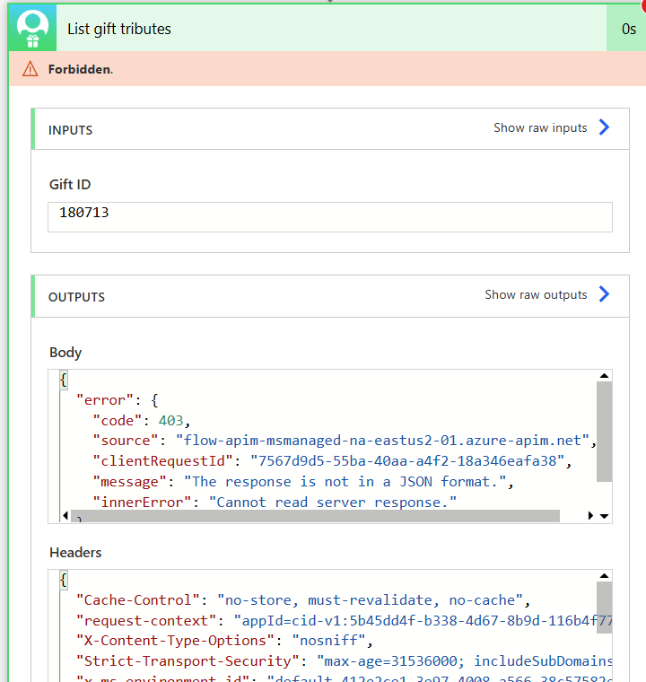The height and width of the screenshot is (682, 646).
Task: Click the Body box scroll down arrow
Action: (604, 516)
